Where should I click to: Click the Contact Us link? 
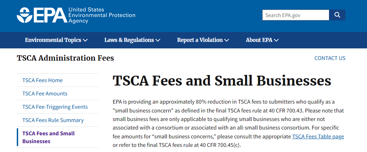point(330,58)
